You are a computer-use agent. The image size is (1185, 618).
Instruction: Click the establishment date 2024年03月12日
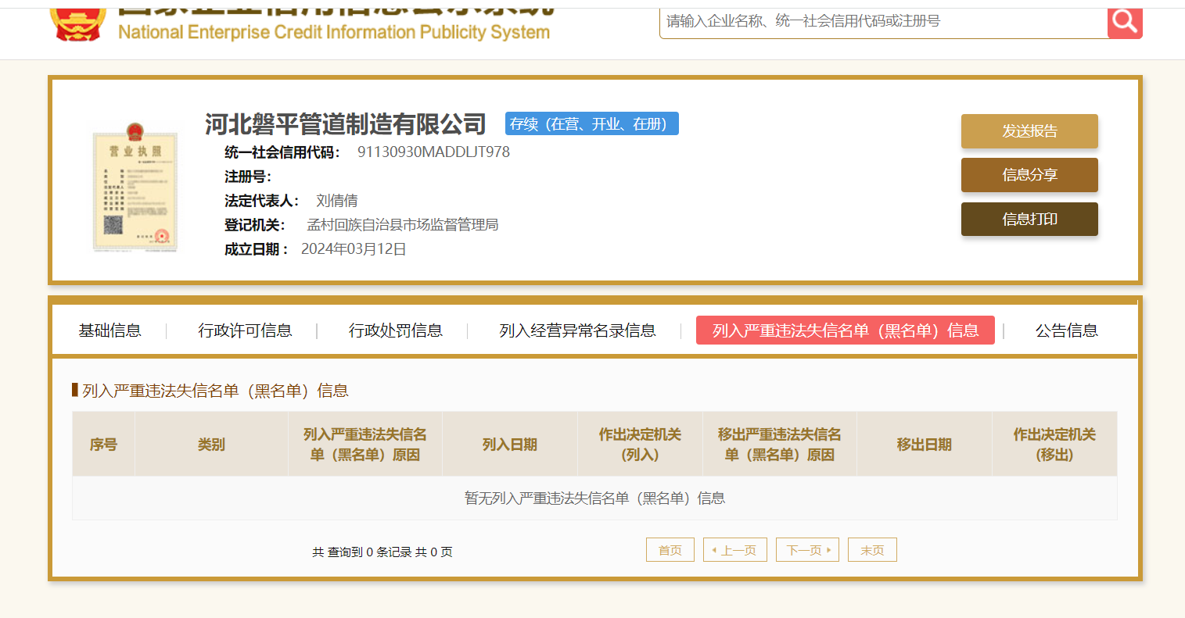[x=354, y=249]
